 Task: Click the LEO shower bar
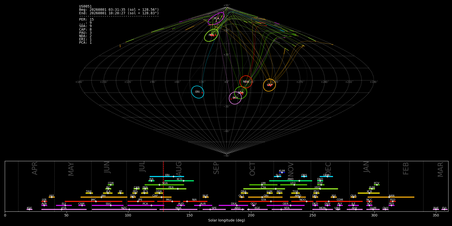pos(294,185)
